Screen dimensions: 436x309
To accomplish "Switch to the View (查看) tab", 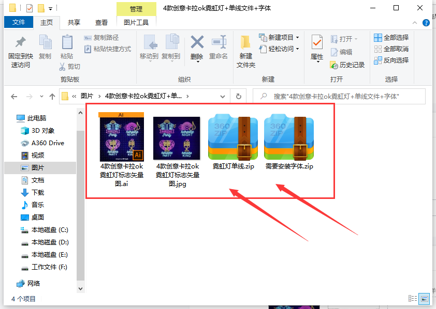I will (101, 22).
